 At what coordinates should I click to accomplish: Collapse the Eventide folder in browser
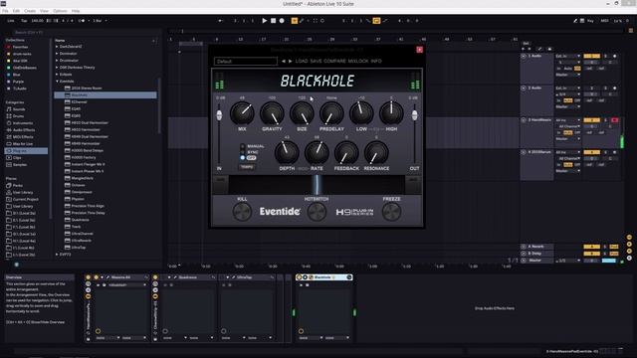[57, 82]
